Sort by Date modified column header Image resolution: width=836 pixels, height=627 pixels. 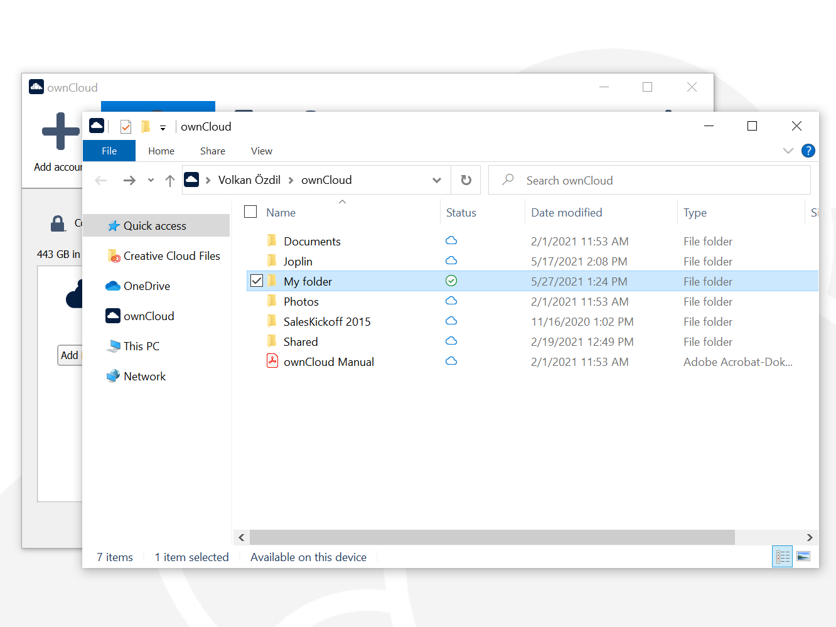tap(567, 213)
